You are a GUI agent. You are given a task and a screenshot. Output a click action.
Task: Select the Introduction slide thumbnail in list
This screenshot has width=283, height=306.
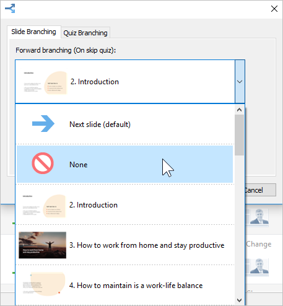coord(43,206)
